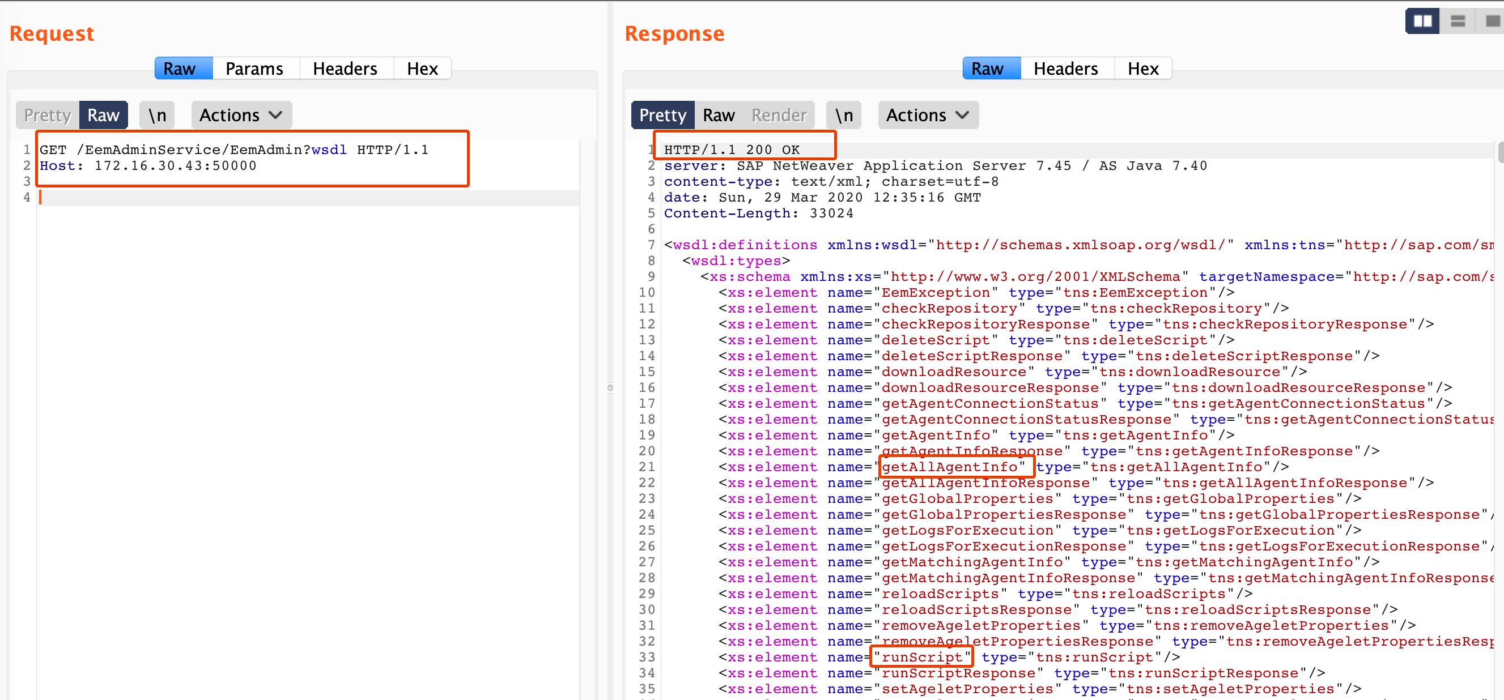Switch to top-bottom stacked layout icon
Screen dimensions: 1504x700
point(1458,22)
